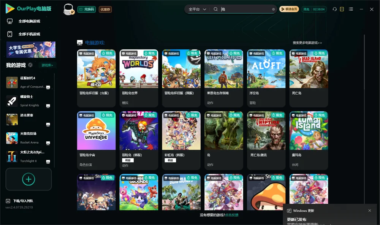Add a game with the plus button
This screenshot has width=380, height=225.
point(28,179)
